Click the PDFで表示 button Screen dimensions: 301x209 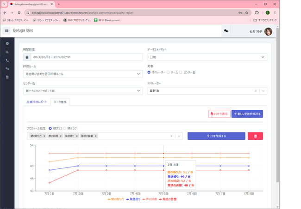[219, 113]
